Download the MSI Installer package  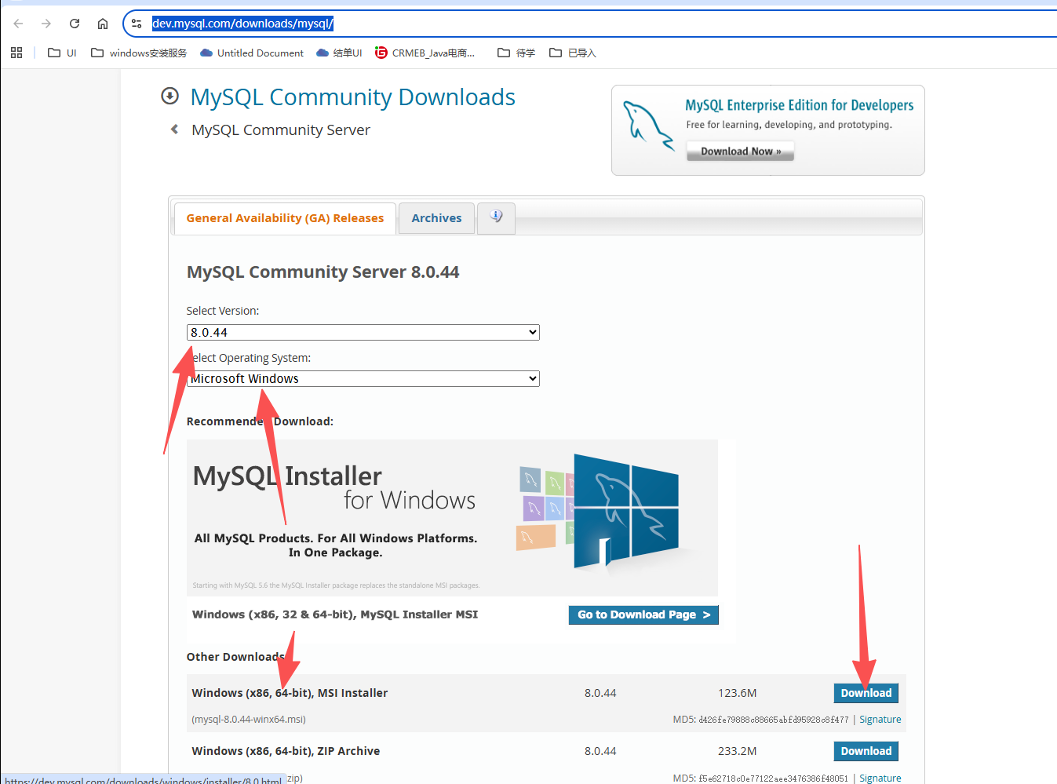tap(866, 693)
